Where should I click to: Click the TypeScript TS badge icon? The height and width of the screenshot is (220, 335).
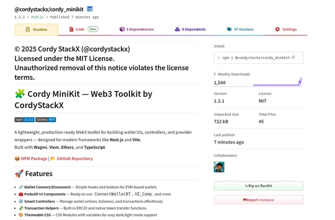[x=90, y=9]
